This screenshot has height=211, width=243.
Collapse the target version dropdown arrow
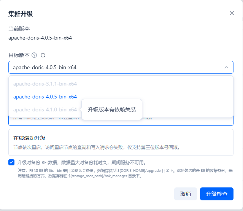point(226,67)
